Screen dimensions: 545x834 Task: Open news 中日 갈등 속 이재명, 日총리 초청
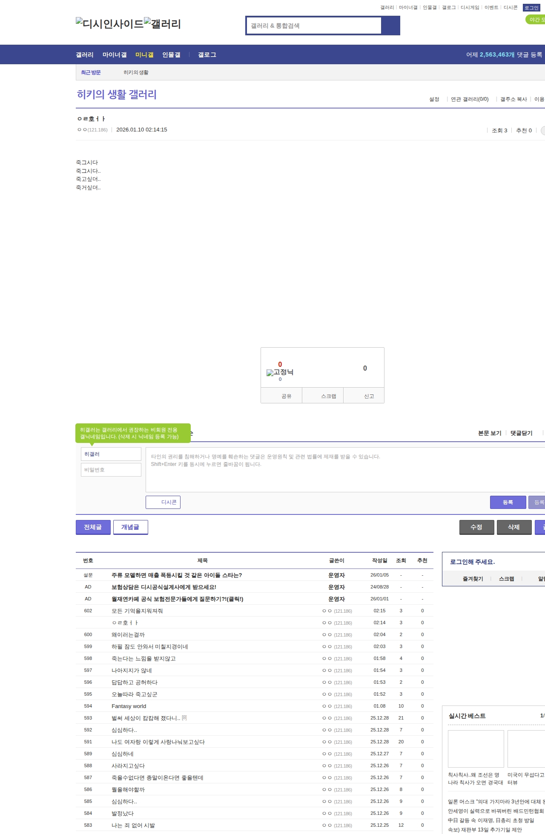[x=491, y=820]
